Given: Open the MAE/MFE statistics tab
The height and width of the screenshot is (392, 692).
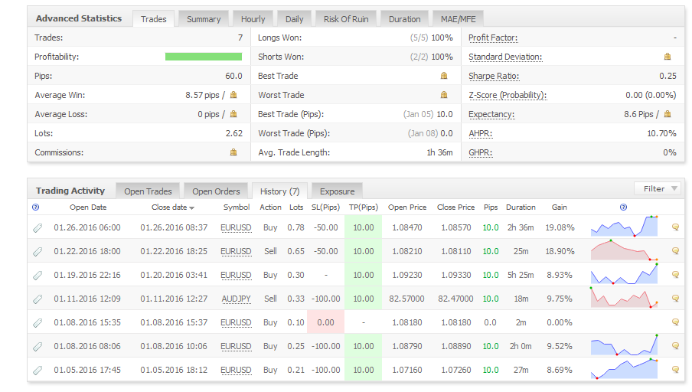Looking at the screenshot, I should tap(458, 19).
